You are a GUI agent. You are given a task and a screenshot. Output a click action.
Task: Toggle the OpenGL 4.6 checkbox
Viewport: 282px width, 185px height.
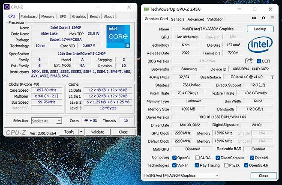246,165
